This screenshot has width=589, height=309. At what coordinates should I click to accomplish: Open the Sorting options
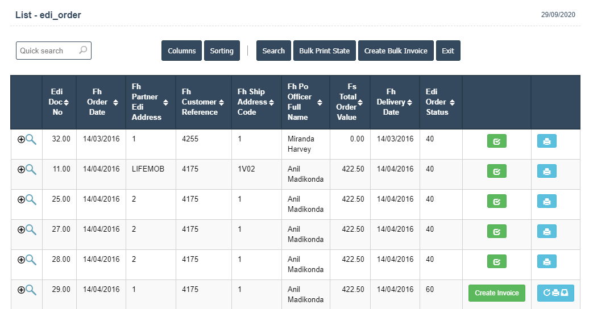(222, 51)
